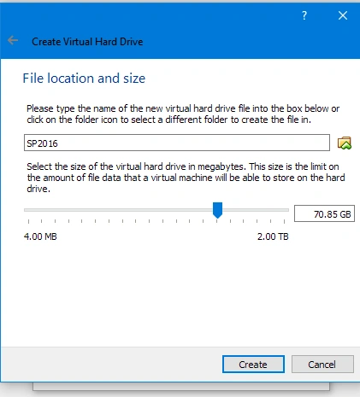Click the Cancel button

pos(322,364)
